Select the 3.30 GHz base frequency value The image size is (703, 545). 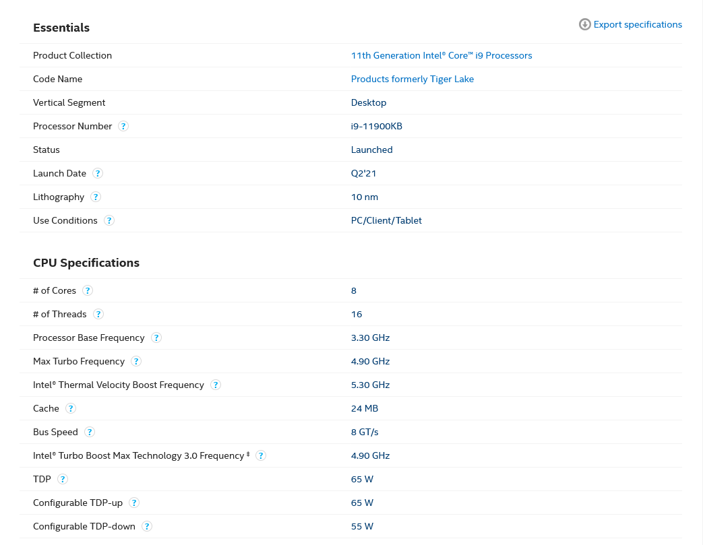point(370,338)
